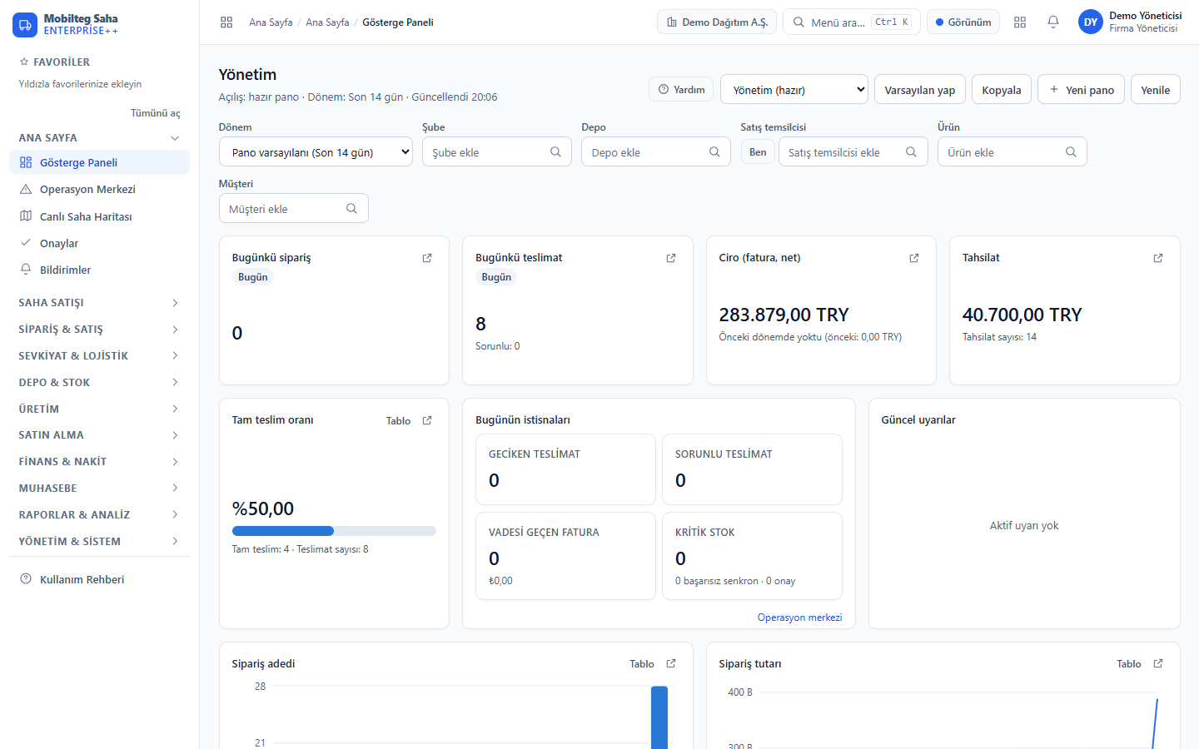Expand the SEVKİYAT & LOJİSTİK section

(99, 356)
